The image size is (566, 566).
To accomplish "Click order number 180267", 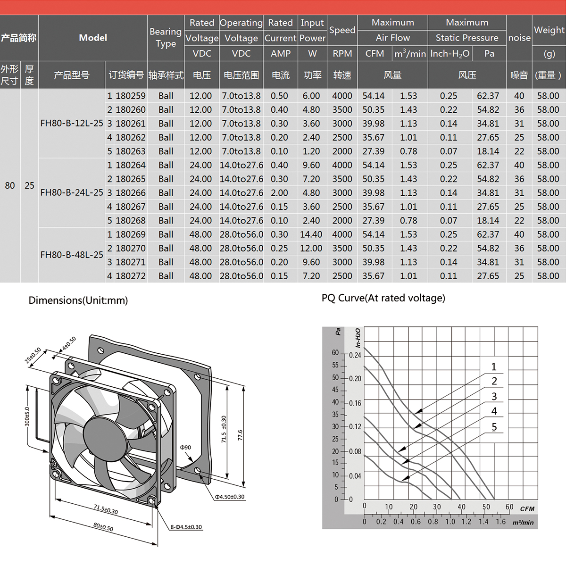I will pos(131,207).
